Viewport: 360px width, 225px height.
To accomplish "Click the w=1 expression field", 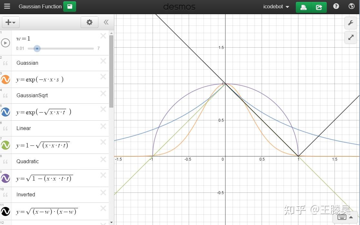I will tap(23, 39).
